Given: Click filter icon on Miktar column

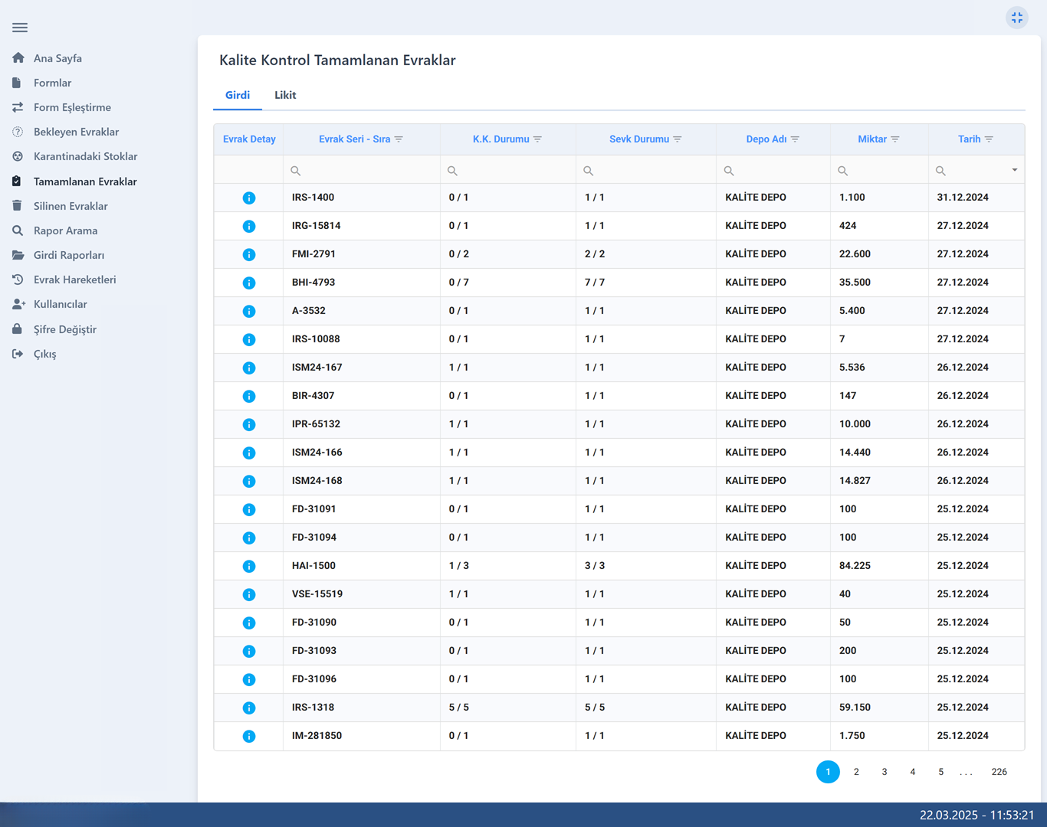Looking at the screenshot, I should (895, 139).
